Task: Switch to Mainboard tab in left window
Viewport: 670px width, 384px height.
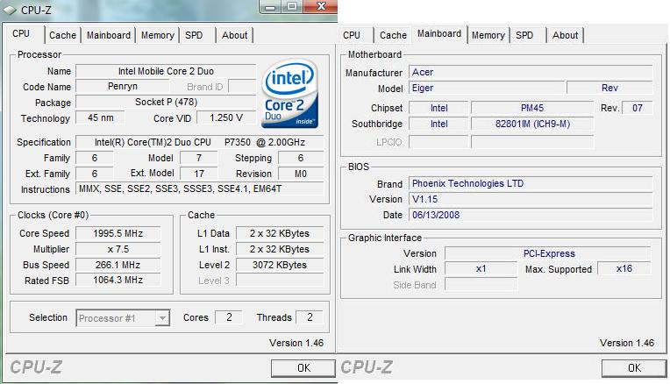Action: pos(109,35)
